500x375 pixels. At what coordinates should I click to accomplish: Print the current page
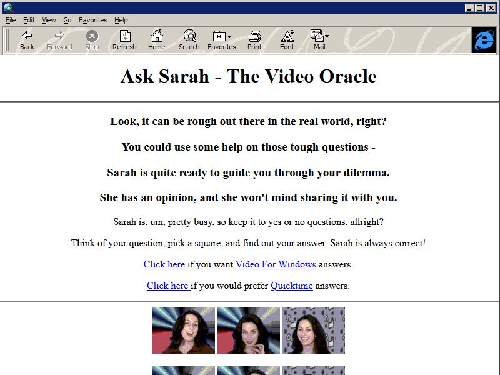tap(254, 41)
